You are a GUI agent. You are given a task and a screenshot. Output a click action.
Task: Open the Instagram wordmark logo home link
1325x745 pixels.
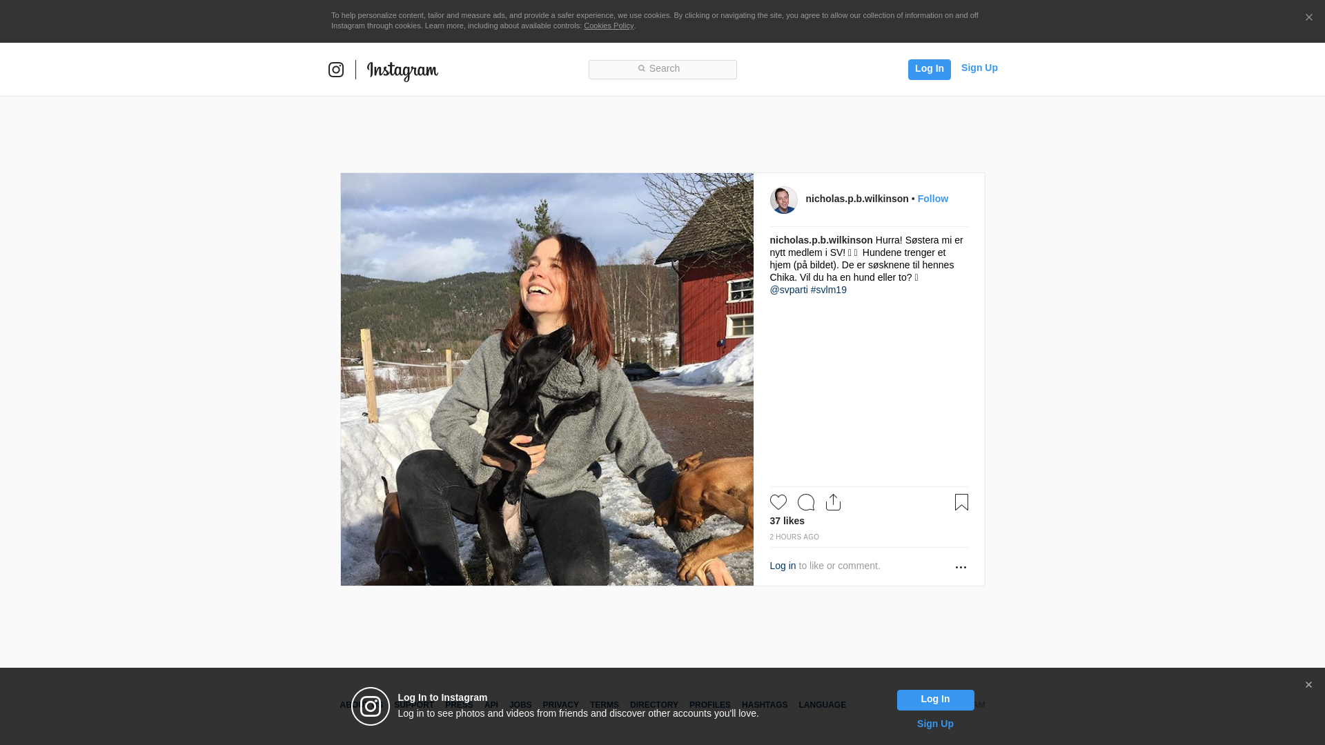coord(402,70)
